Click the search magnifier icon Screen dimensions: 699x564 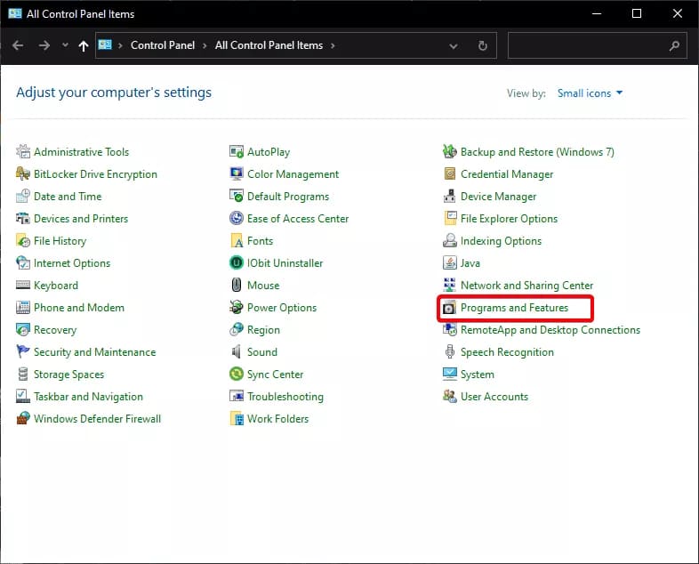tap(674, 45)
